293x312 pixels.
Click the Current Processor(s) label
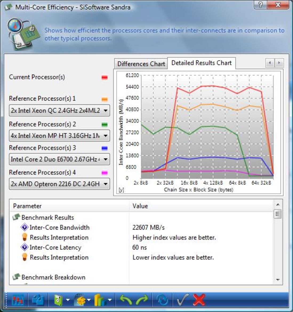tap(37, 77)
